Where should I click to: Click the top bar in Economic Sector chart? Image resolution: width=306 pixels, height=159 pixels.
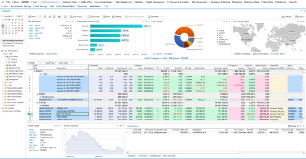pyautogui.click(x=116, y=26)
